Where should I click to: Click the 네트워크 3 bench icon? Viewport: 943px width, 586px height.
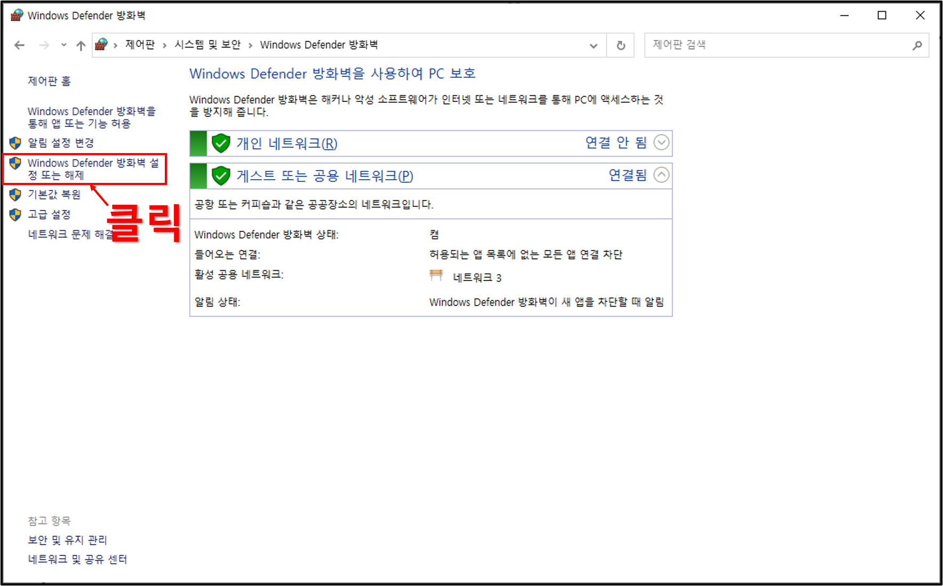(x=436, y=275)
